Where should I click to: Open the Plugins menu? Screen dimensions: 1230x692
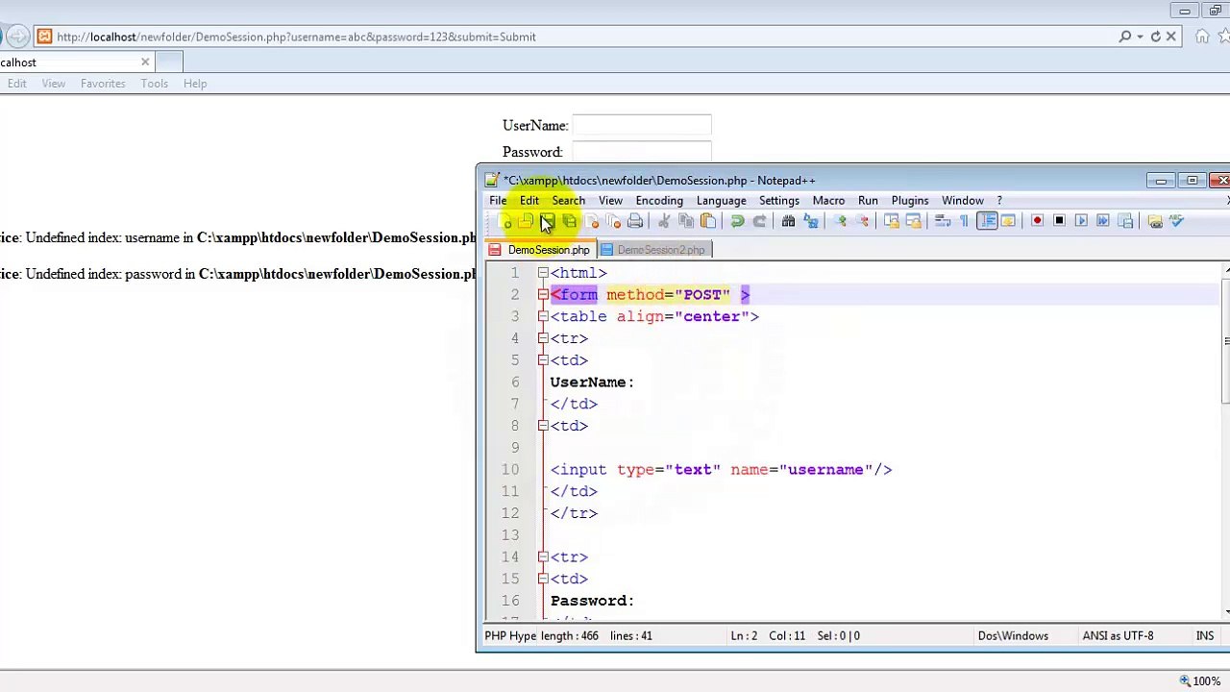(x=910, y=200)
